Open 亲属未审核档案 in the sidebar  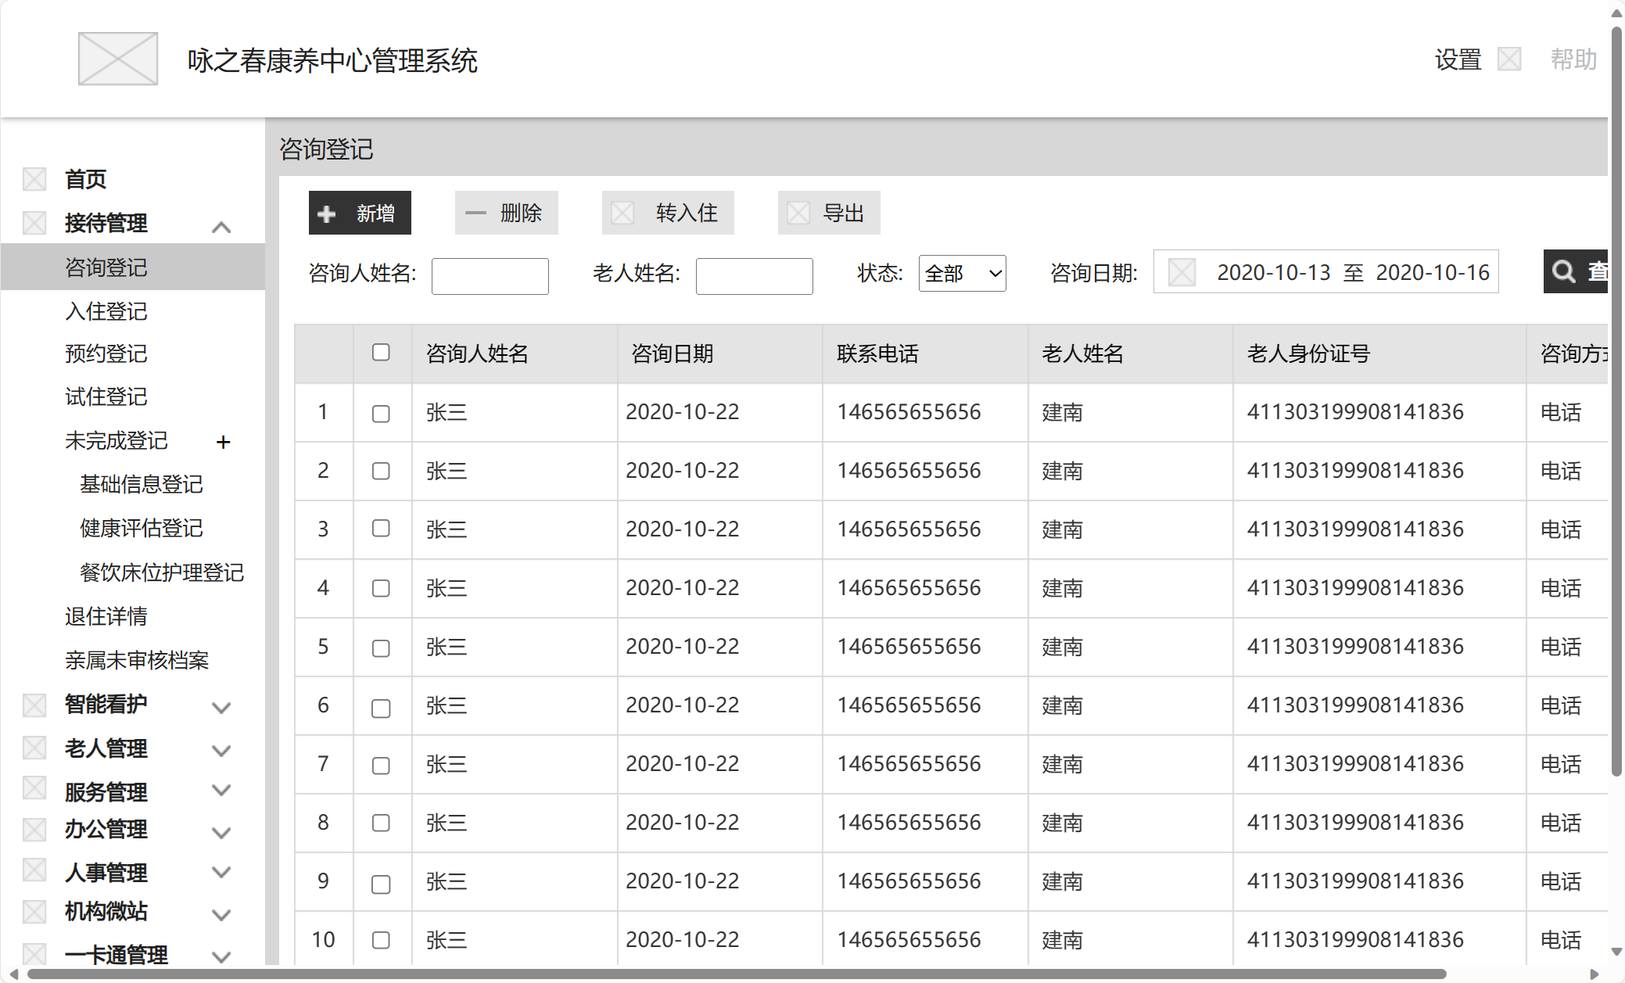point(137,660)
